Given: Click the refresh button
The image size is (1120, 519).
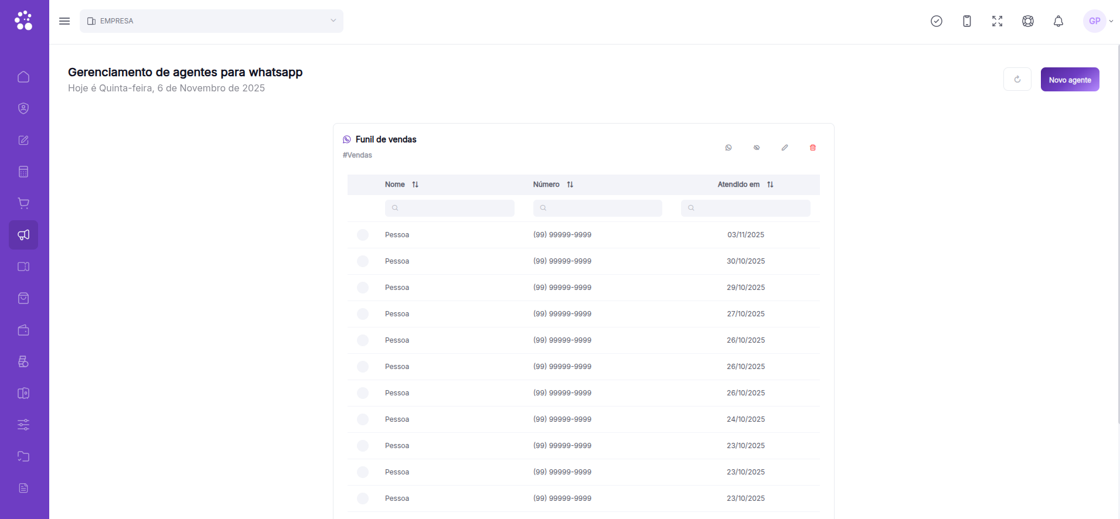Looking at the screenshot, I should pos(1017,79).
